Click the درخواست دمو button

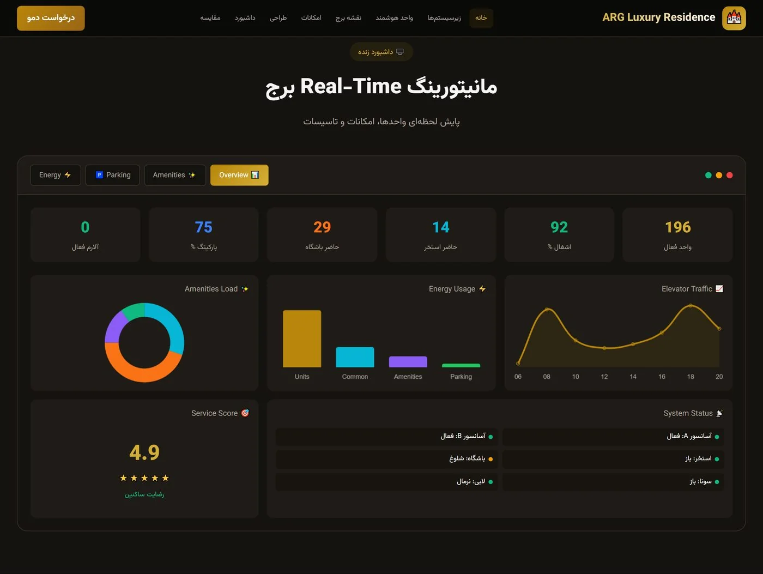click(51, 18)
